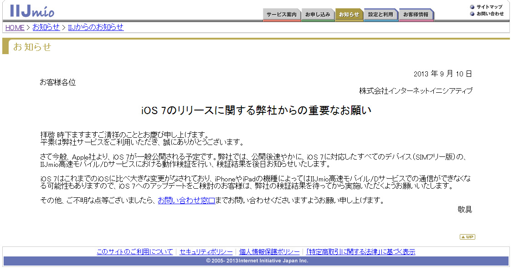The image size is (514, 271).
Task: Open セキュリティポリシー footer link
Action: pos(206,252)
